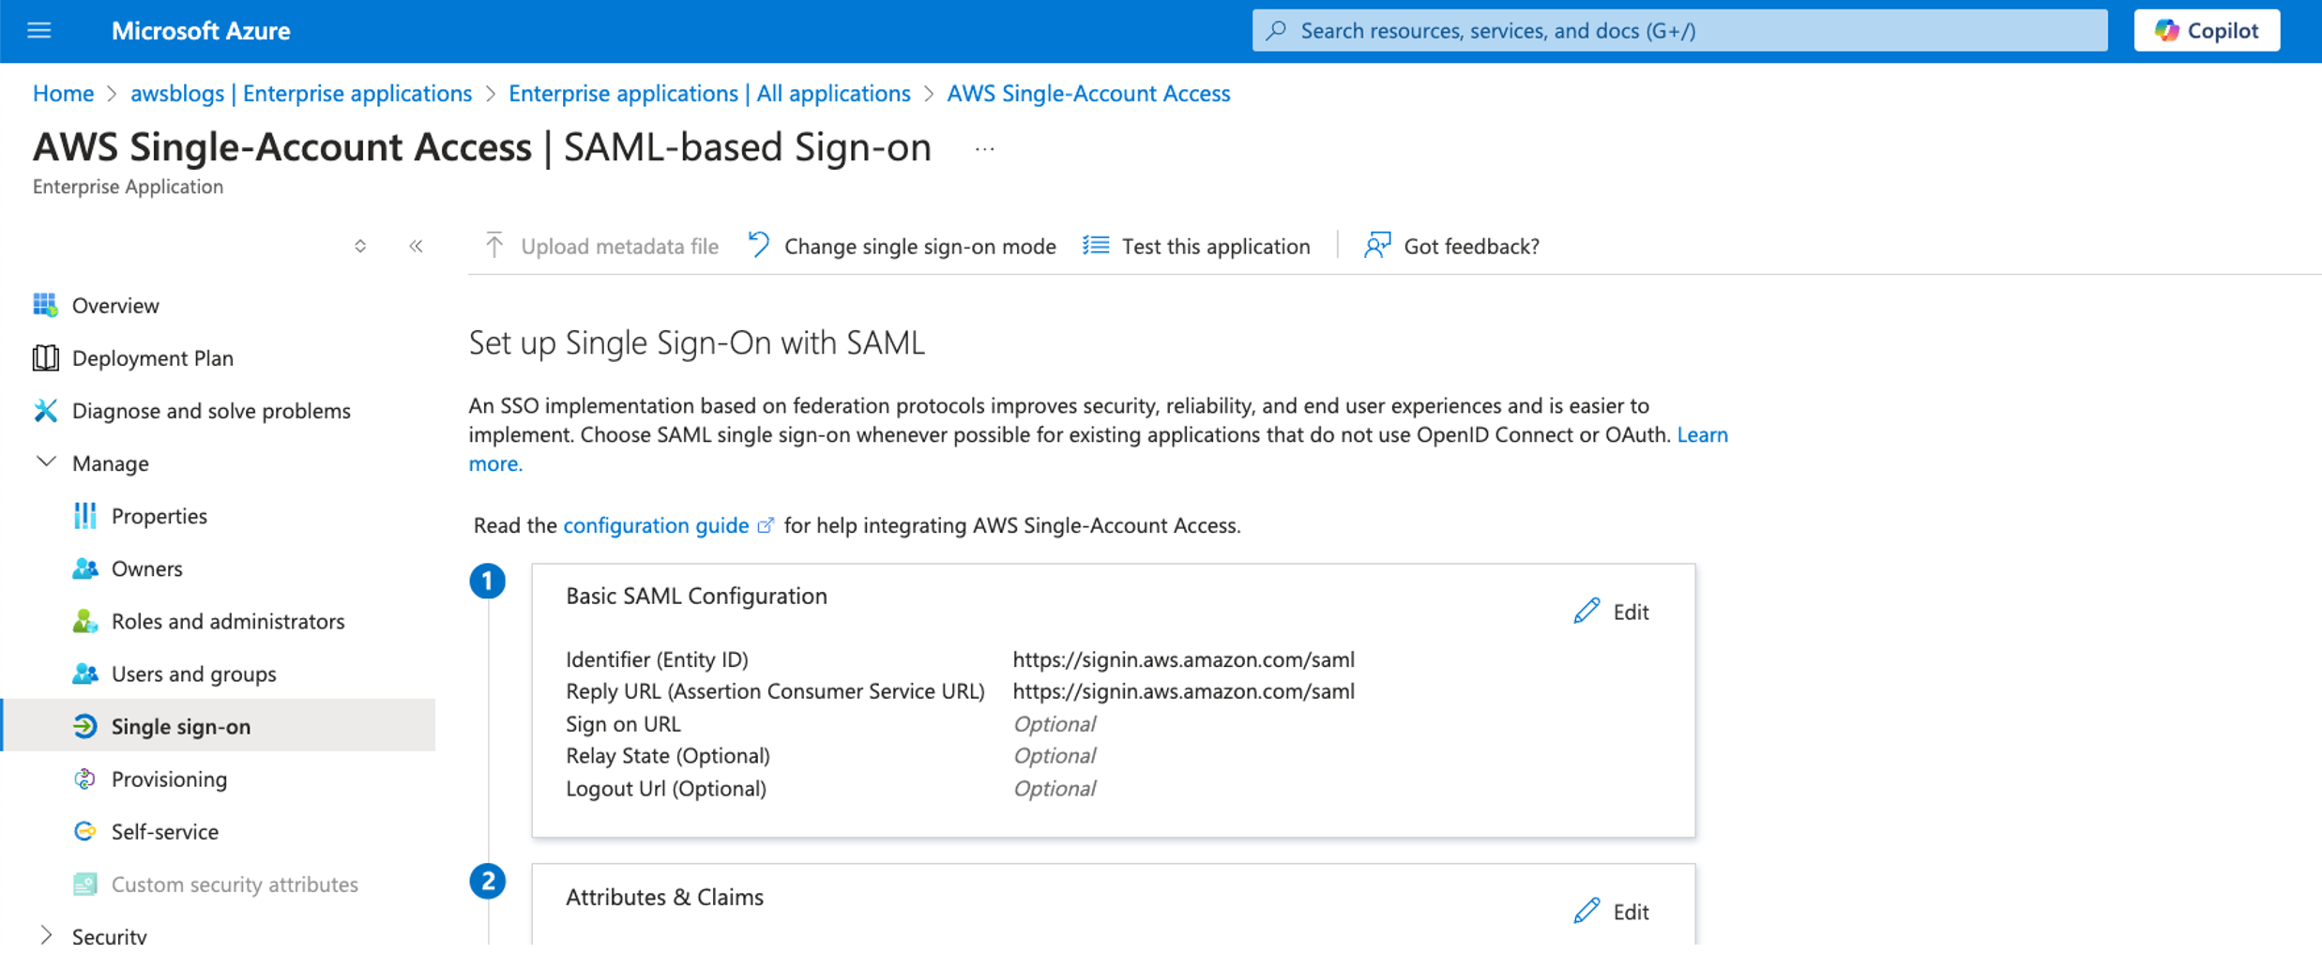The width and height of the screenshot is (2322, 969).
Task: Open the configuration guide link
Action: tap(656, 525)
